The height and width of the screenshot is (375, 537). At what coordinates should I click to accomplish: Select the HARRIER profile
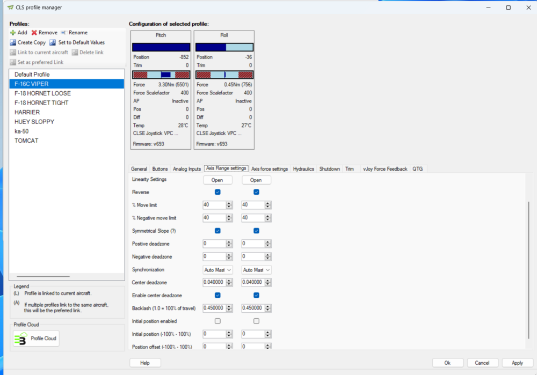67,112
